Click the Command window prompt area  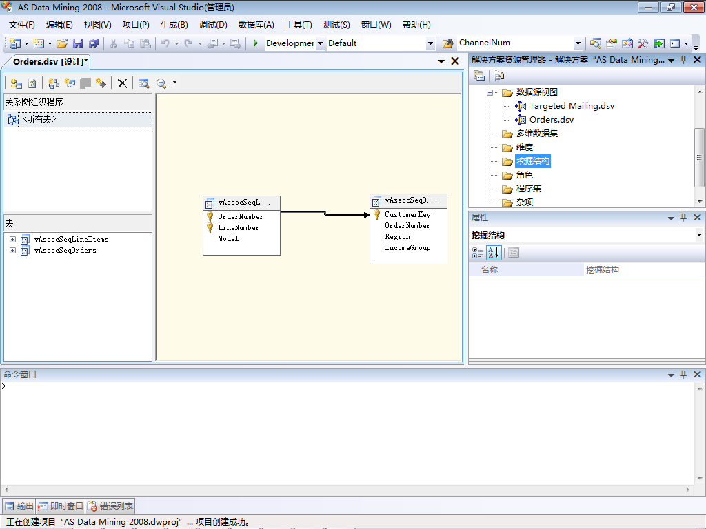[347, 433]
